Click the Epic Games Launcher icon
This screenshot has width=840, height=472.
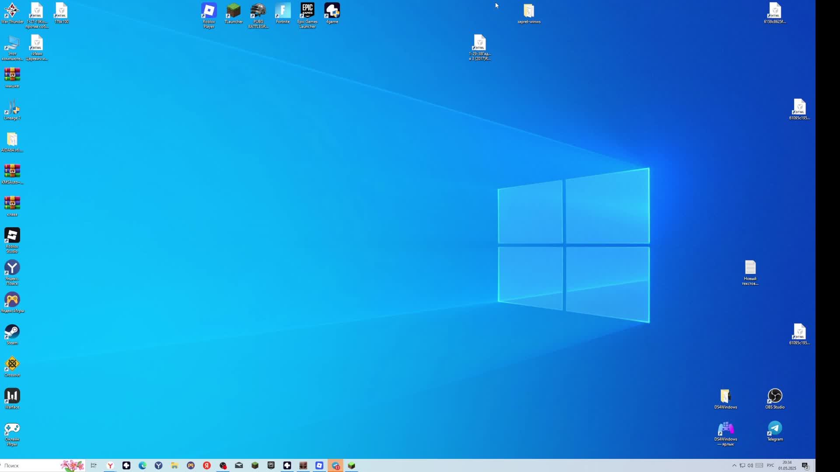pos(307,11)
